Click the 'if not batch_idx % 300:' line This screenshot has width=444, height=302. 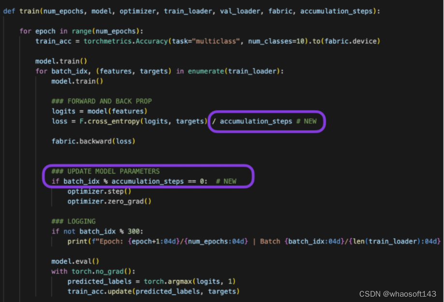(x=97, y=231)
